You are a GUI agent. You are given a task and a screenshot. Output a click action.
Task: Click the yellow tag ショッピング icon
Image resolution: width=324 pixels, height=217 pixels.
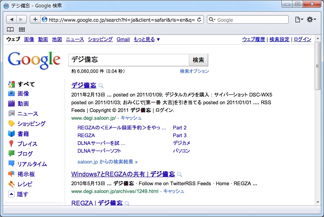pyautogui.click(x=12, y=123)
